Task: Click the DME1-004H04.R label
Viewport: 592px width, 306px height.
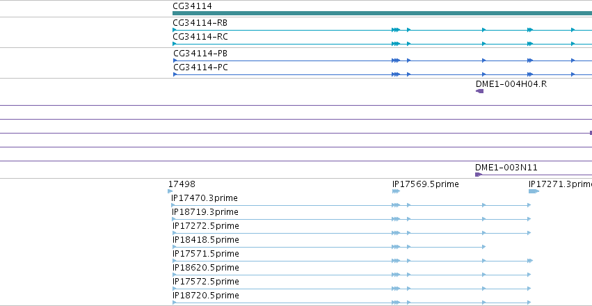Action: pos(511,84)
